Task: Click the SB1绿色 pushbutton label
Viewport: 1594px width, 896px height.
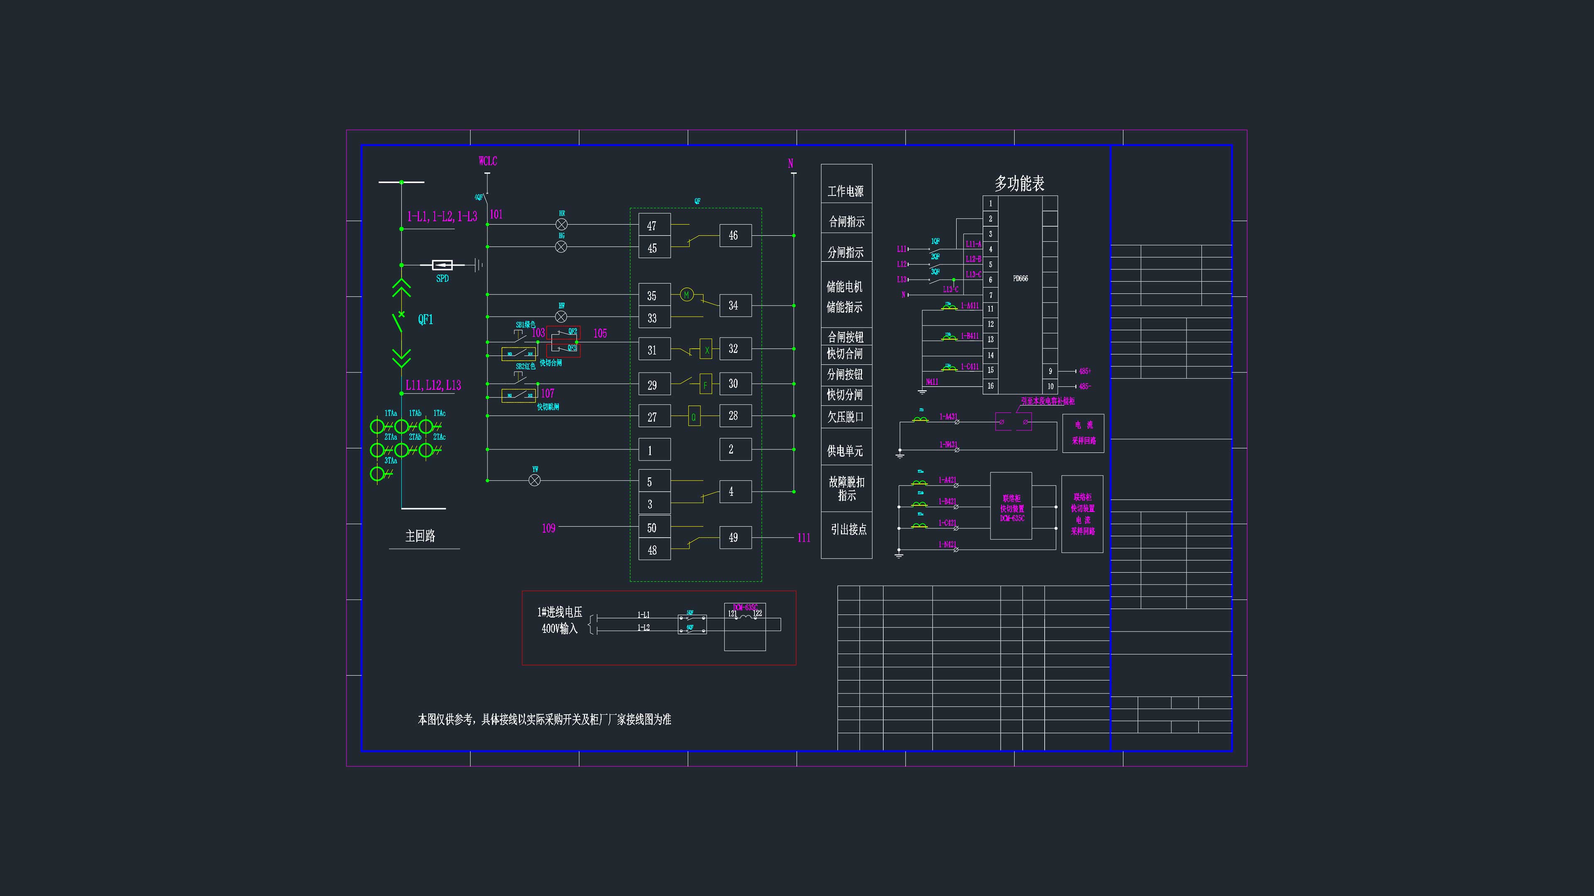Action: pyautogui.click(x=526, y=325)
